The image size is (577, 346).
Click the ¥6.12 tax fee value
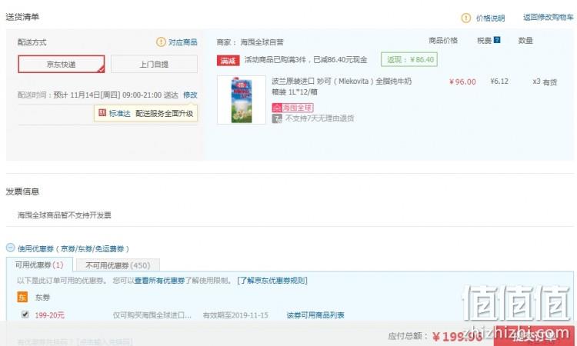point(499,82)
